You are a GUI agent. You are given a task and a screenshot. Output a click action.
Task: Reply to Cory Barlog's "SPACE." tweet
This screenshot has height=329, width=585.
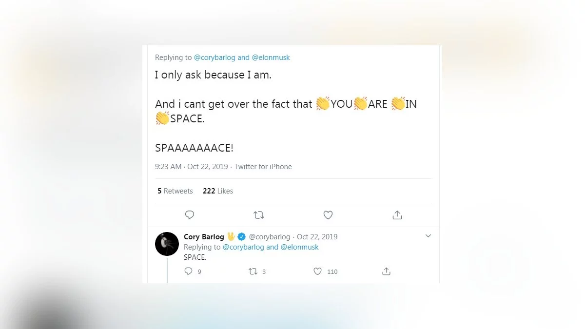(x=189, y=271)
